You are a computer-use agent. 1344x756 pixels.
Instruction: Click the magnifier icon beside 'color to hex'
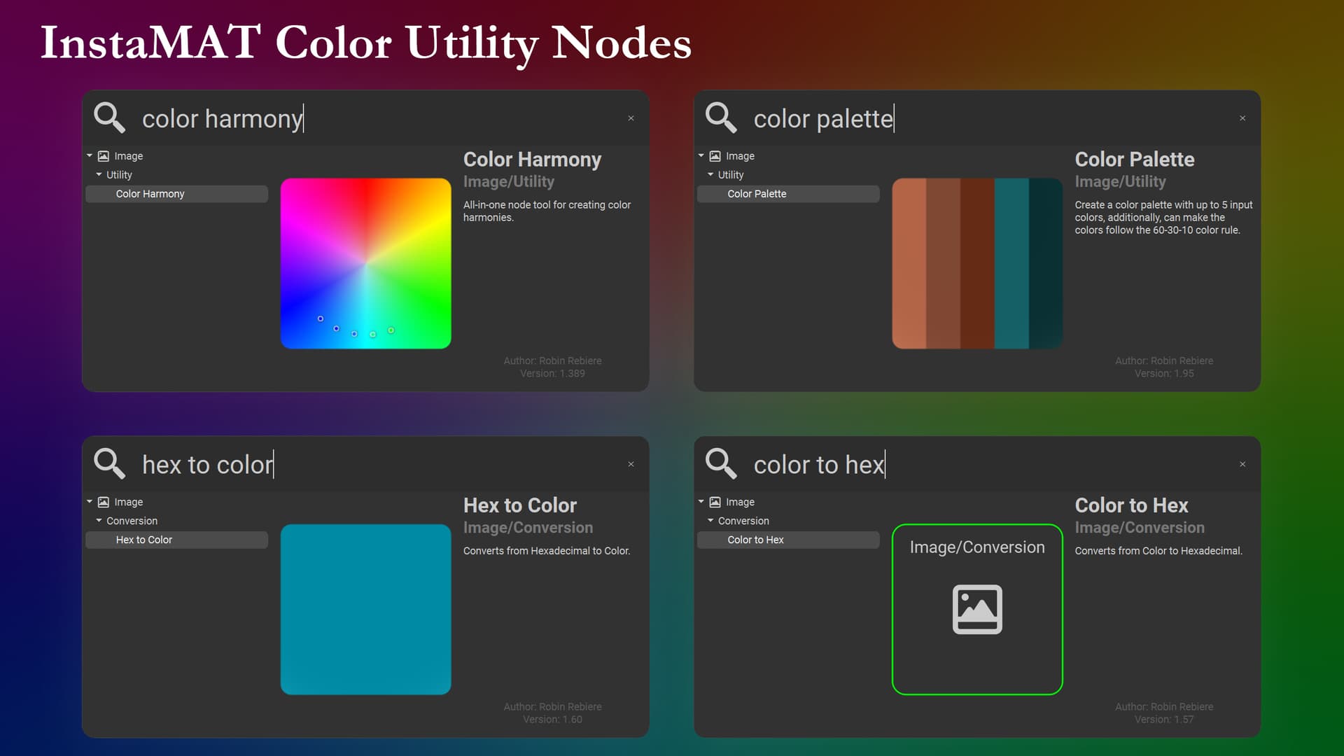point(721,463)
